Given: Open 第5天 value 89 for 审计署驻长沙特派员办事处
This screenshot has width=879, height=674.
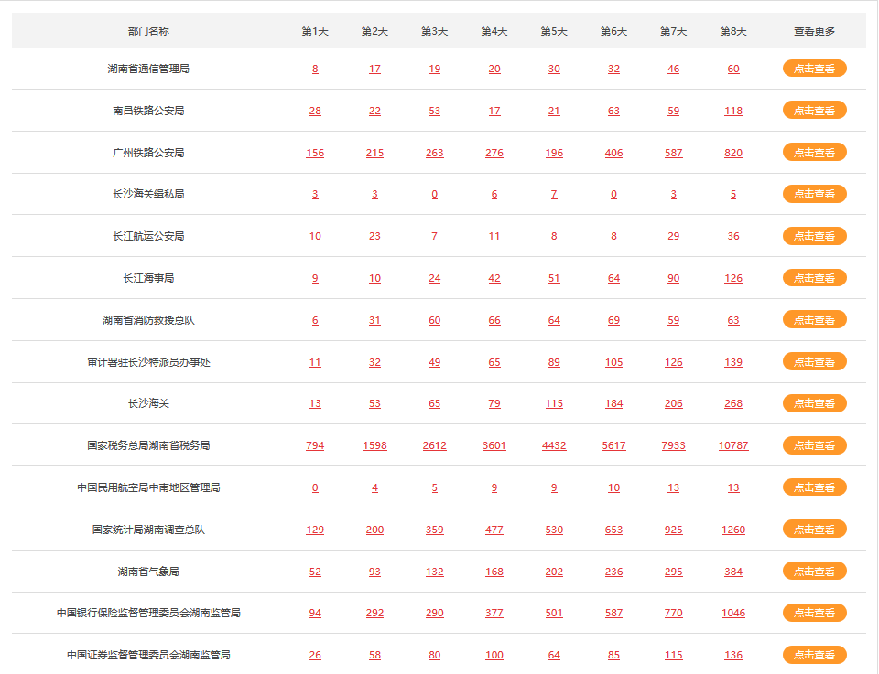Looking at the screenshot, I should click(x=554, y=362).
